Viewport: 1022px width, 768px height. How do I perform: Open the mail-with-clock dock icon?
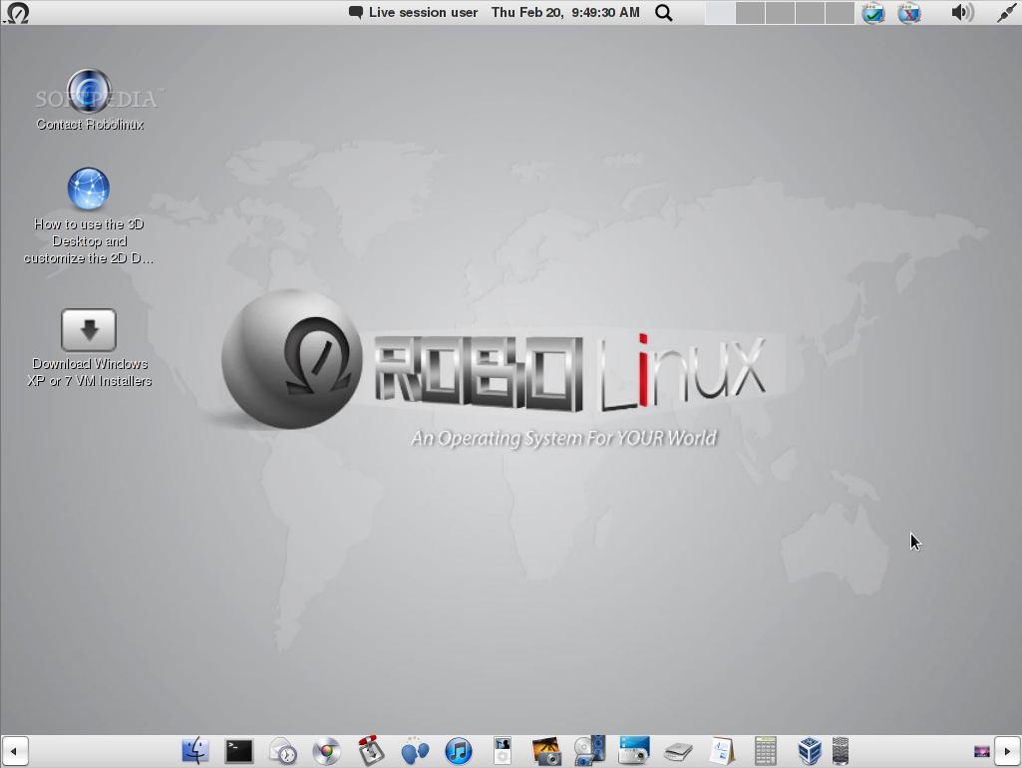click(x=283, y=751)
